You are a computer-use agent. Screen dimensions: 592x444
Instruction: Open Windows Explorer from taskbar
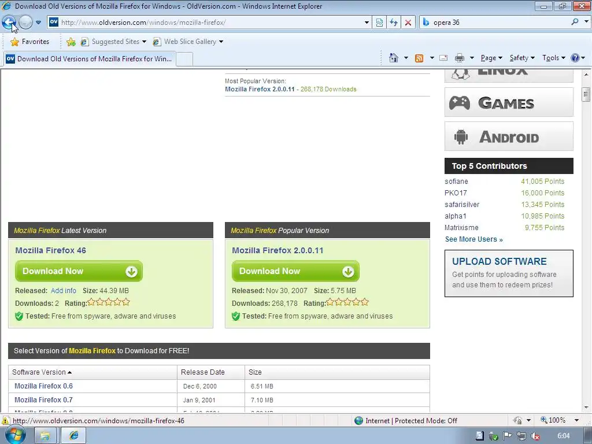point(45,436)
